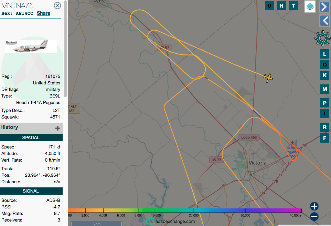Click the Type Desc. value L2T
The image size is (331, 226).
(56, 110)
